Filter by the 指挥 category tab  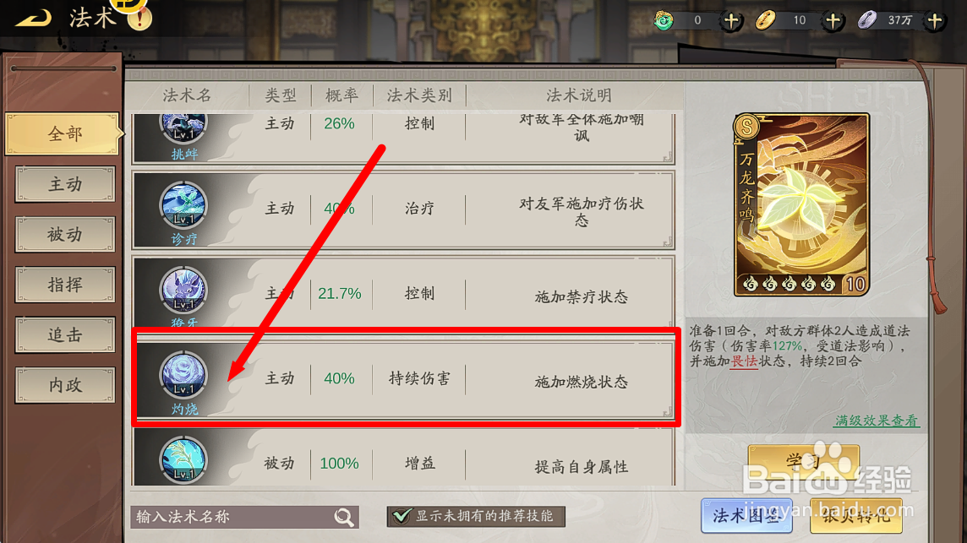[65, 285]
